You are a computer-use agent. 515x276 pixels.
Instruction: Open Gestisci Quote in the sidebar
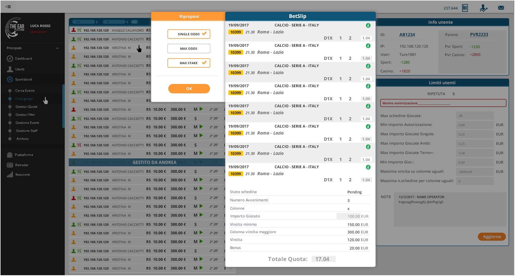click(x=26, y=107)
